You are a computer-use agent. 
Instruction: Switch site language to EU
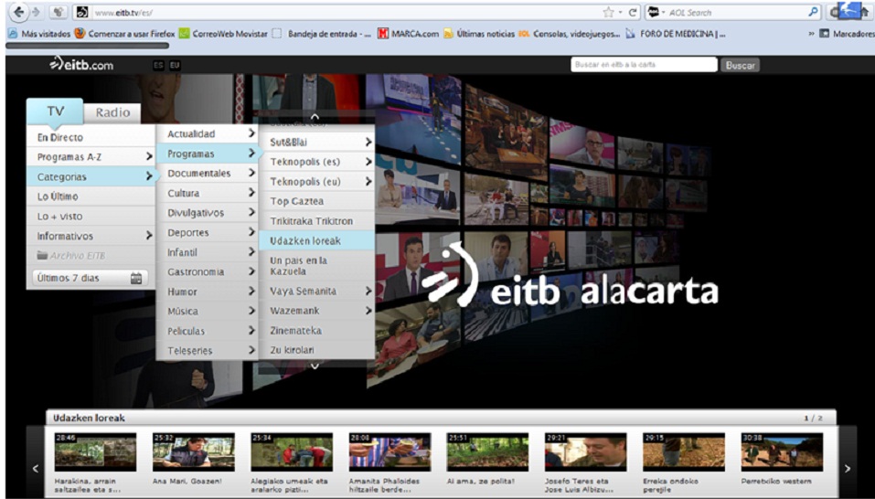(x=175, y=65)
